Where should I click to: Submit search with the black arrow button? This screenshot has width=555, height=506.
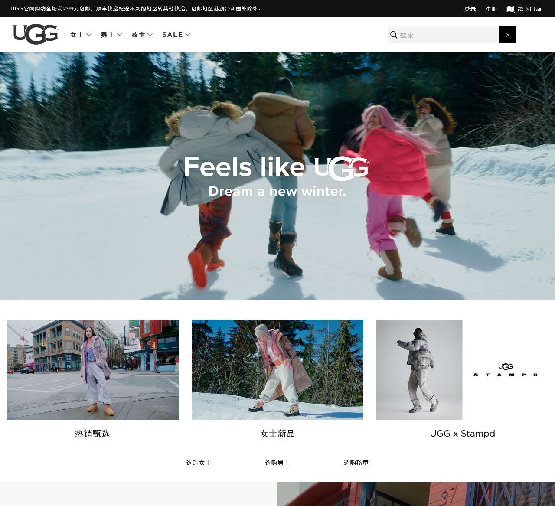coord(508,35)
